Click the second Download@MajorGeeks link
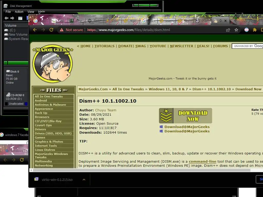263x197 pixels. point(187,131)
